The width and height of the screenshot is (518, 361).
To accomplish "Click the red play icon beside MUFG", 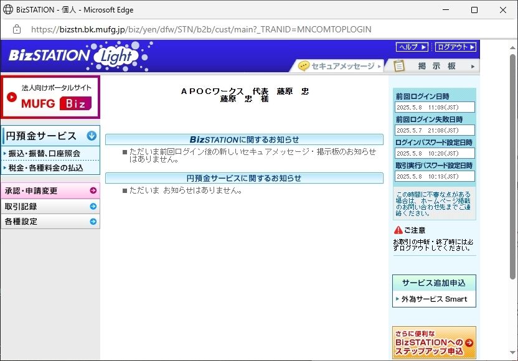I will pos(12,97).
